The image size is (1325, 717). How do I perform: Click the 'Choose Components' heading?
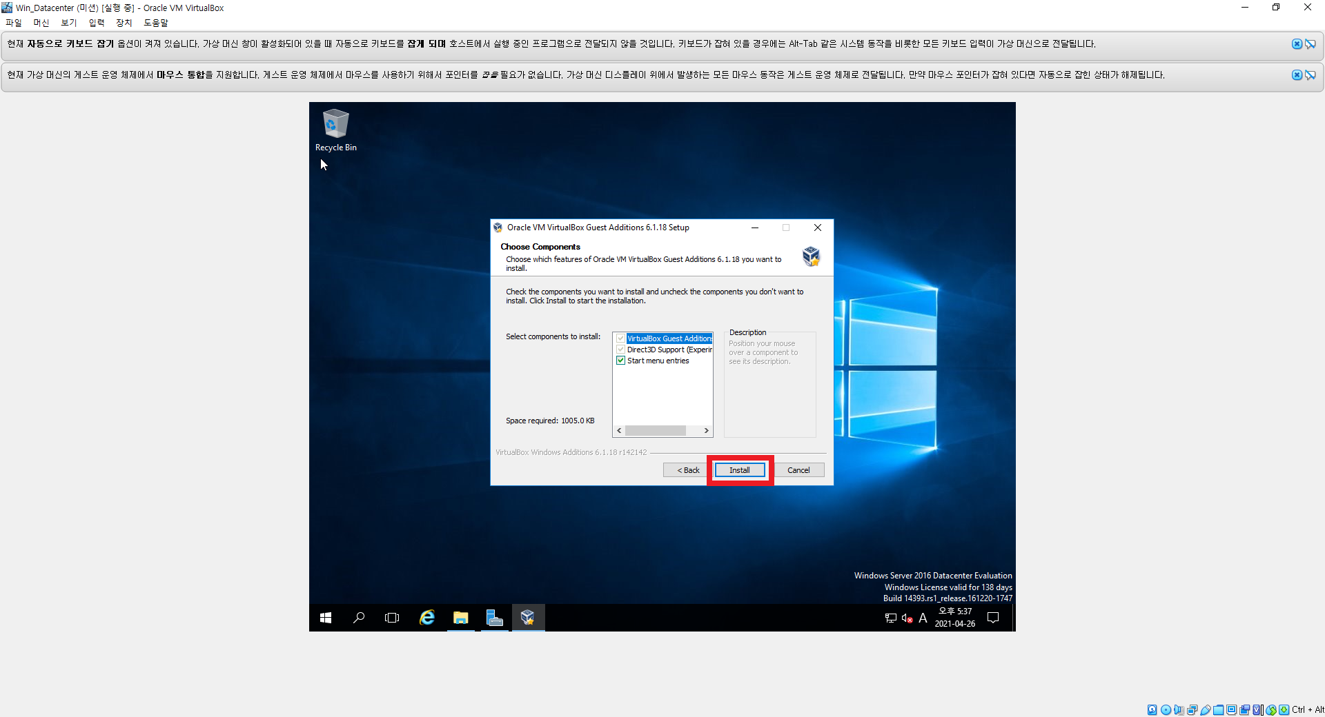[540, 247]
